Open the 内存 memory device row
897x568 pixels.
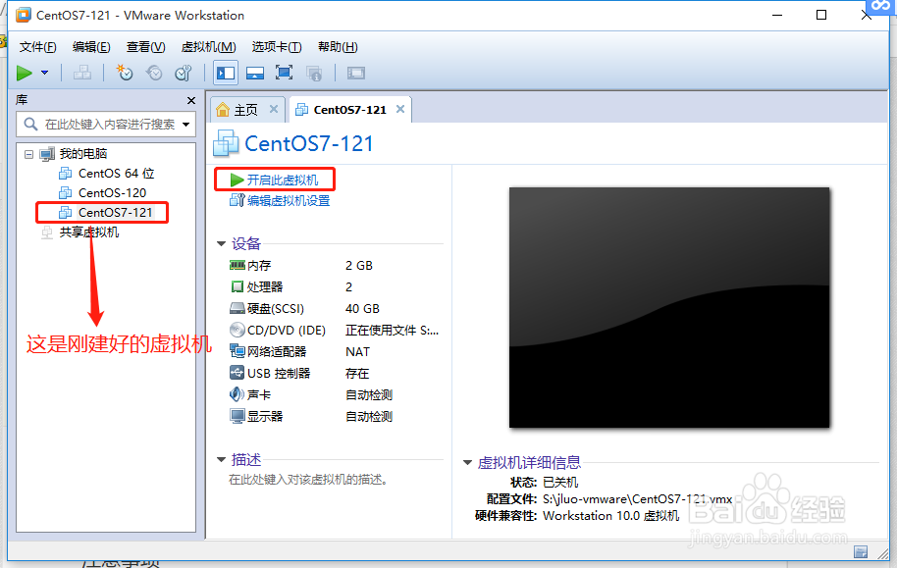click(x=336, y=266)
